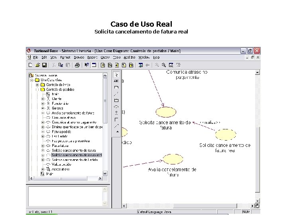Collapse the Use Case View folder
The image size is (287, 215).
pos(32,80)
